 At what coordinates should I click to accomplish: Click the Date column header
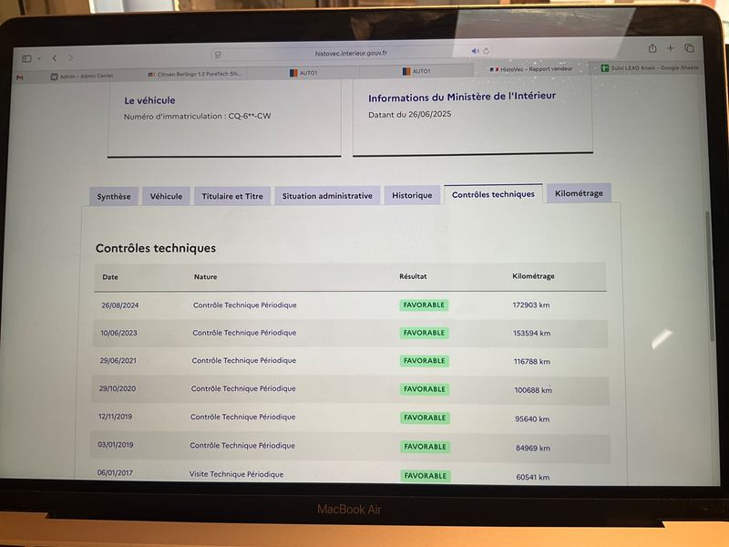point(110,277)
